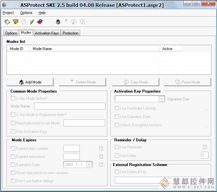
Task: Check 'Use Expiration Date' option
Action: [117, 116]
